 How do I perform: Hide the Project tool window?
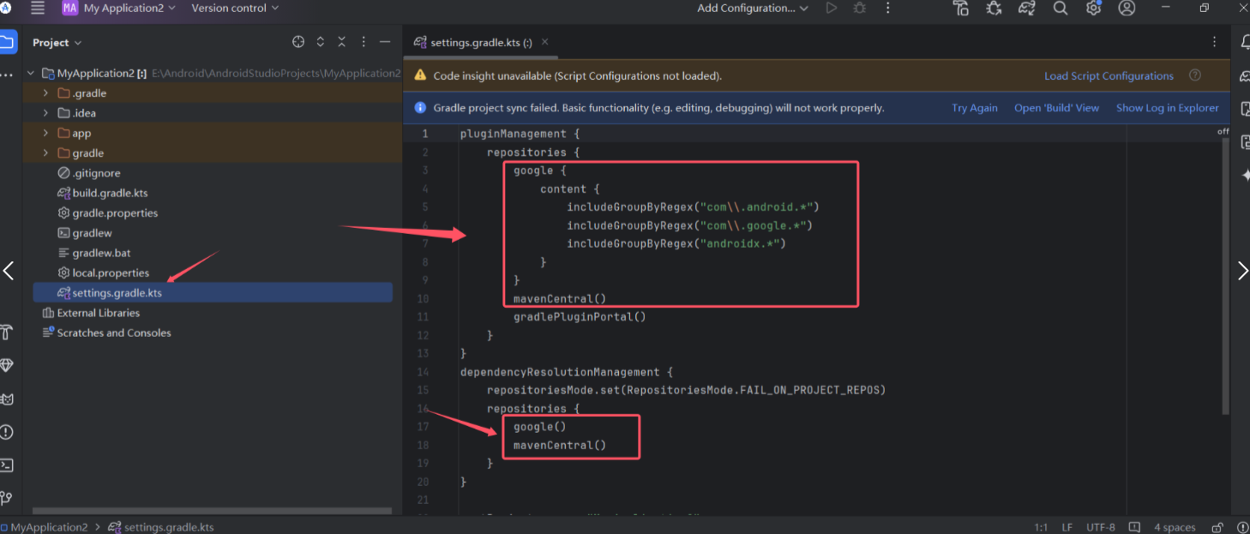[x=384, y=40]
